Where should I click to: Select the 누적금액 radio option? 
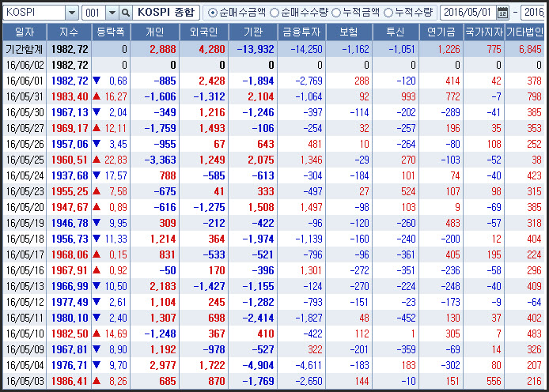click(x=335, y=13)
